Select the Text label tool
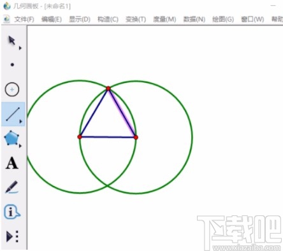 click(12, 163)
